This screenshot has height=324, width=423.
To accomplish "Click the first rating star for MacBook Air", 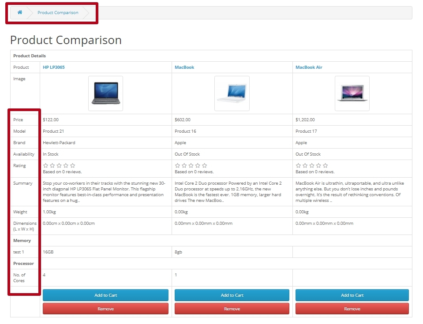I will point(298,165).
